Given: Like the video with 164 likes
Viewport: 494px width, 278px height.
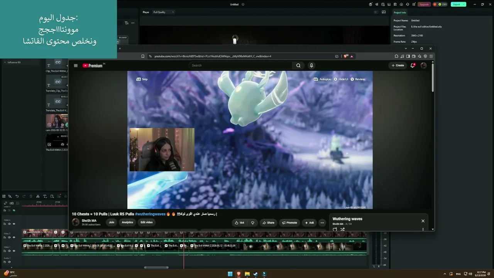Looking at the screenshot, I should coord(239,223).
